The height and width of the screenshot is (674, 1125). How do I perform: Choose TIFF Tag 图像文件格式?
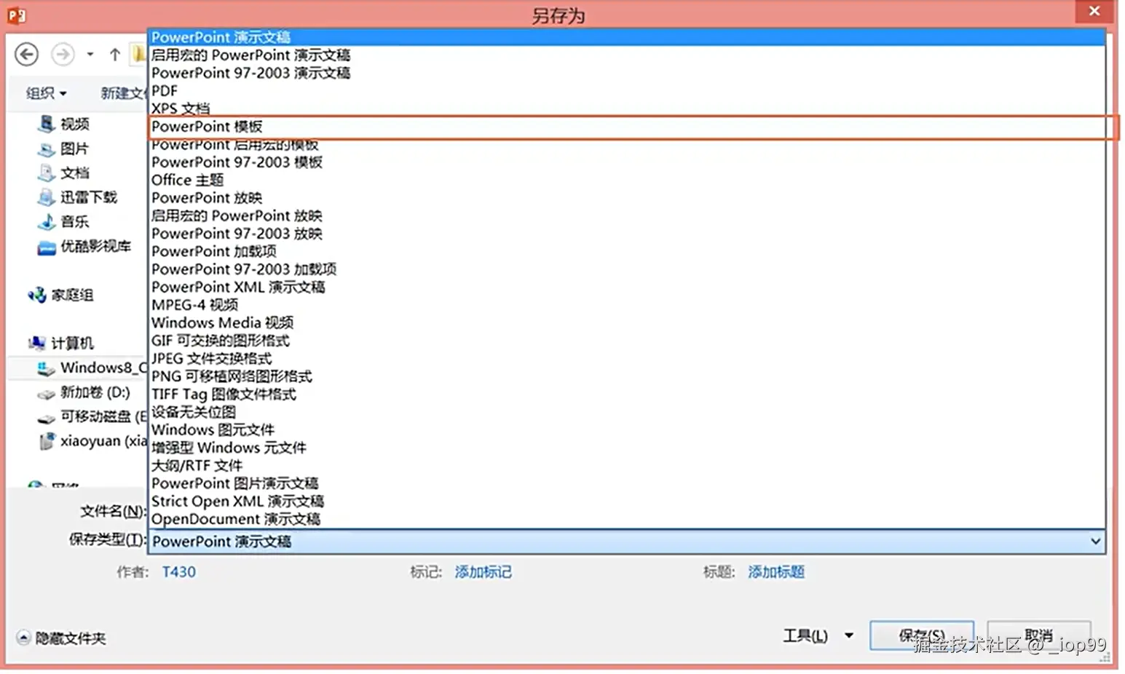(x=626, y=394)
